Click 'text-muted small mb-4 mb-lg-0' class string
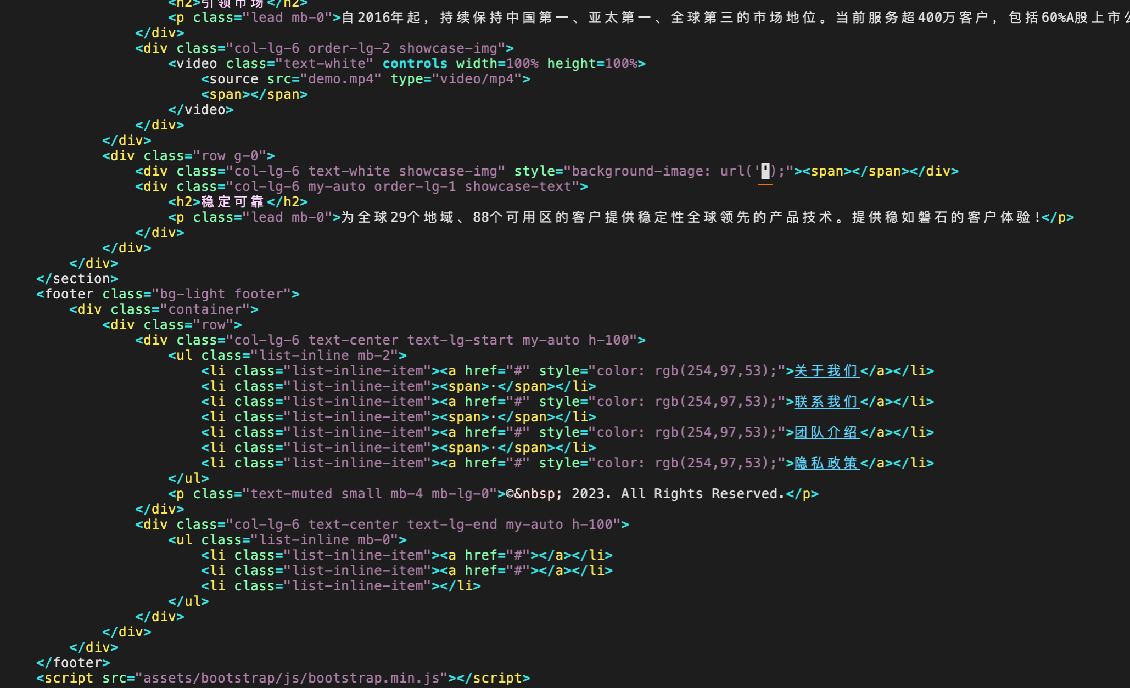 tap(370, 494)
